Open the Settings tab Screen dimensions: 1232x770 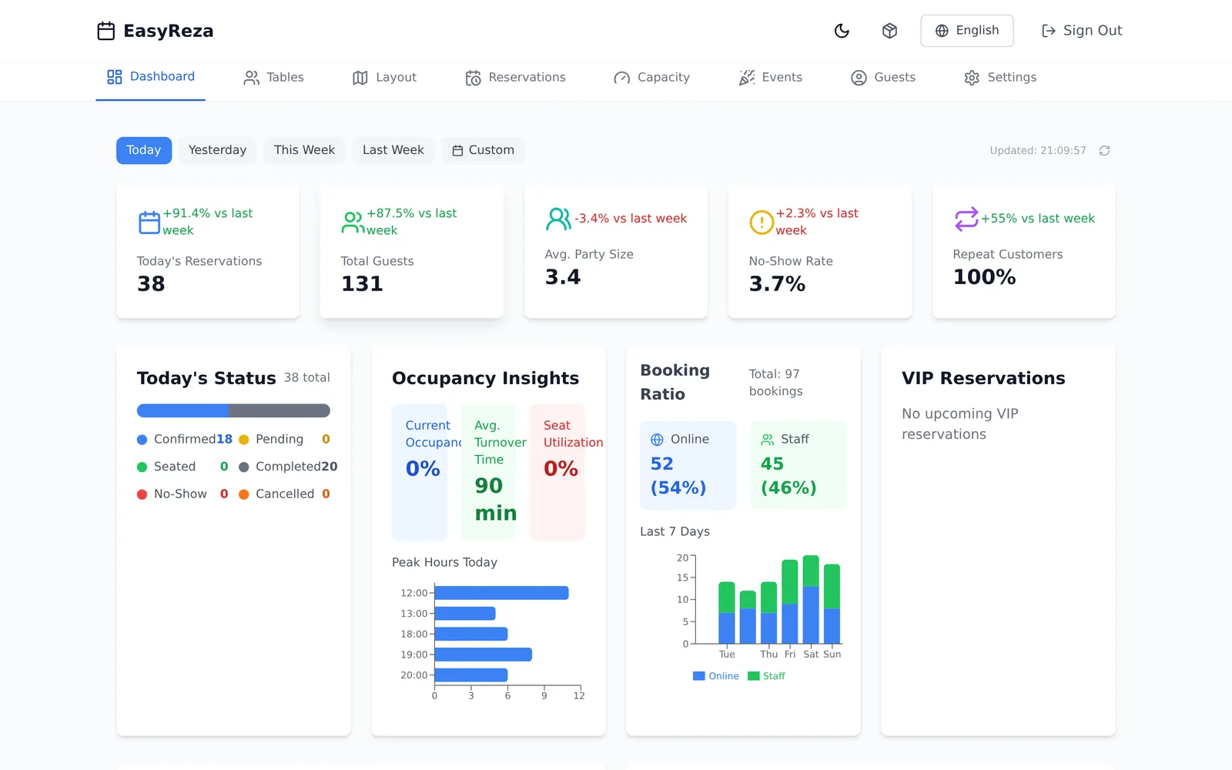1000,78
